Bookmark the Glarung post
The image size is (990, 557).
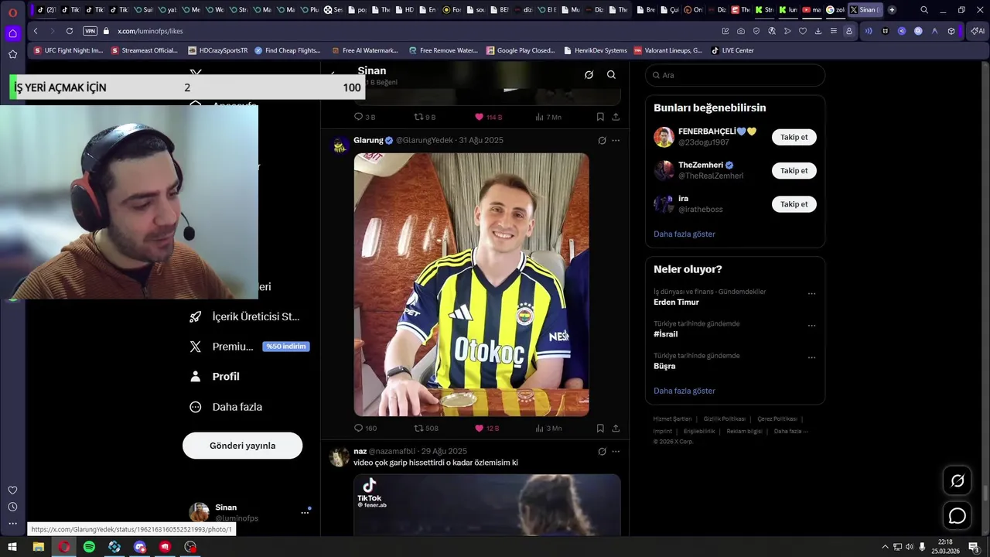pos(600,428)
